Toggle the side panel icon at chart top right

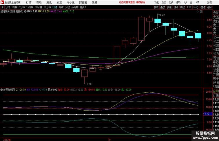click(x=201, y=12)
